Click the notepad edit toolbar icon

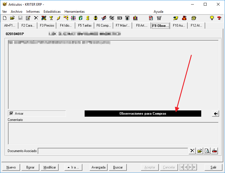pyautogui.click(x=28, y=18)
